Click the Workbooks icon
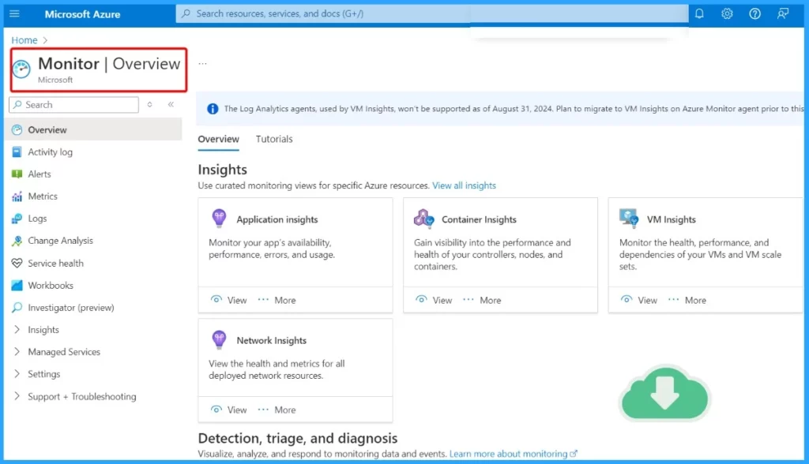Viewport: 809px width, 464px height. pyautogui.click(x=17, y=285)
